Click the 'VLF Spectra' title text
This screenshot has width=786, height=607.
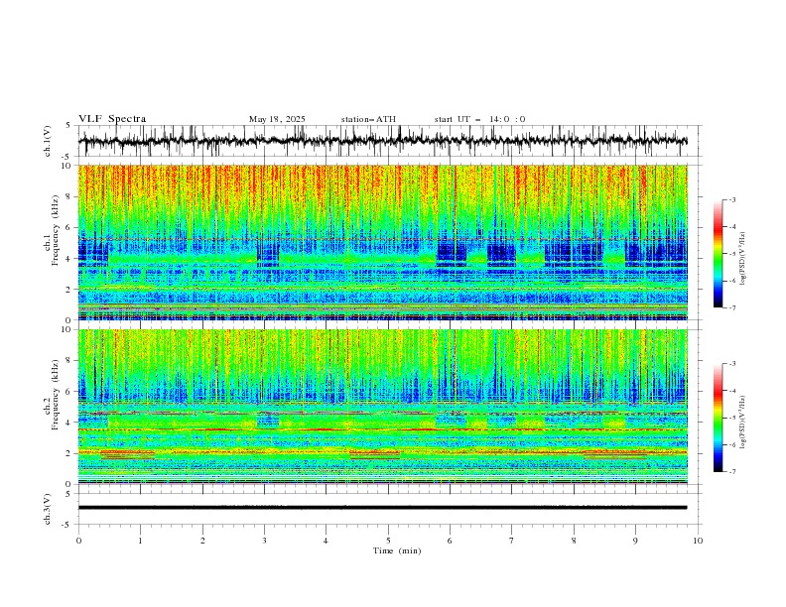click(x=112, y=119)
